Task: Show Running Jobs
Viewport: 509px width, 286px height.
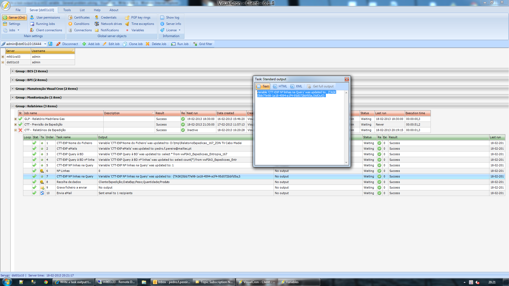Action: [42, 24]
